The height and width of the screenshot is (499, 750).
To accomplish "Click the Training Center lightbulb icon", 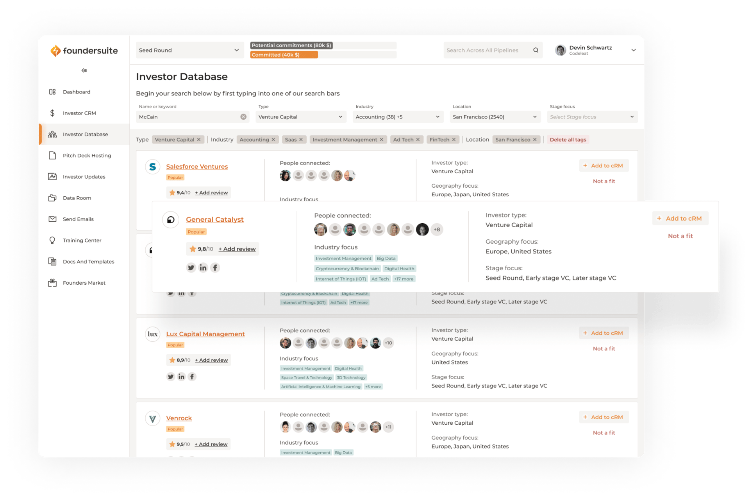I will tap(52, 240).
